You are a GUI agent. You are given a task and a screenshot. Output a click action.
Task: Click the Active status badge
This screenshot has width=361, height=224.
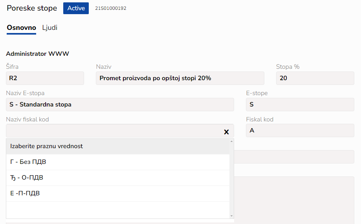pyautogui.click(x=76, y=8)
